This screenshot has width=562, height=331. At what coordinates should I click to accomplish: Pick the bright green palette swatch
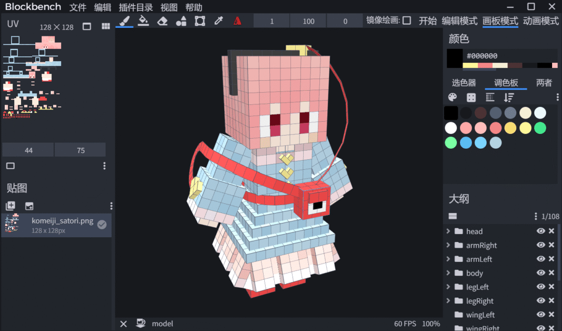[x=540, y=128]
